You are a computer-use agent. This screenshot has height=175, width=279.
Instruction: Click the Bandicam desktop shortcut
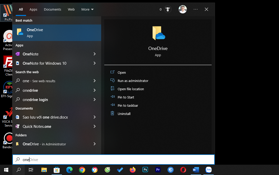coord(8,141)
